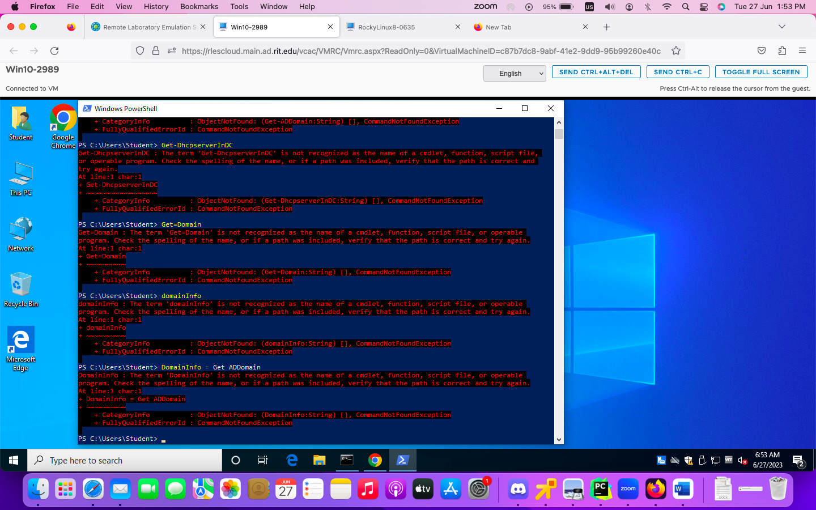
Task: Click the 'Get-DhcpserverInDC' command line text
Action: tap(197, 145)
